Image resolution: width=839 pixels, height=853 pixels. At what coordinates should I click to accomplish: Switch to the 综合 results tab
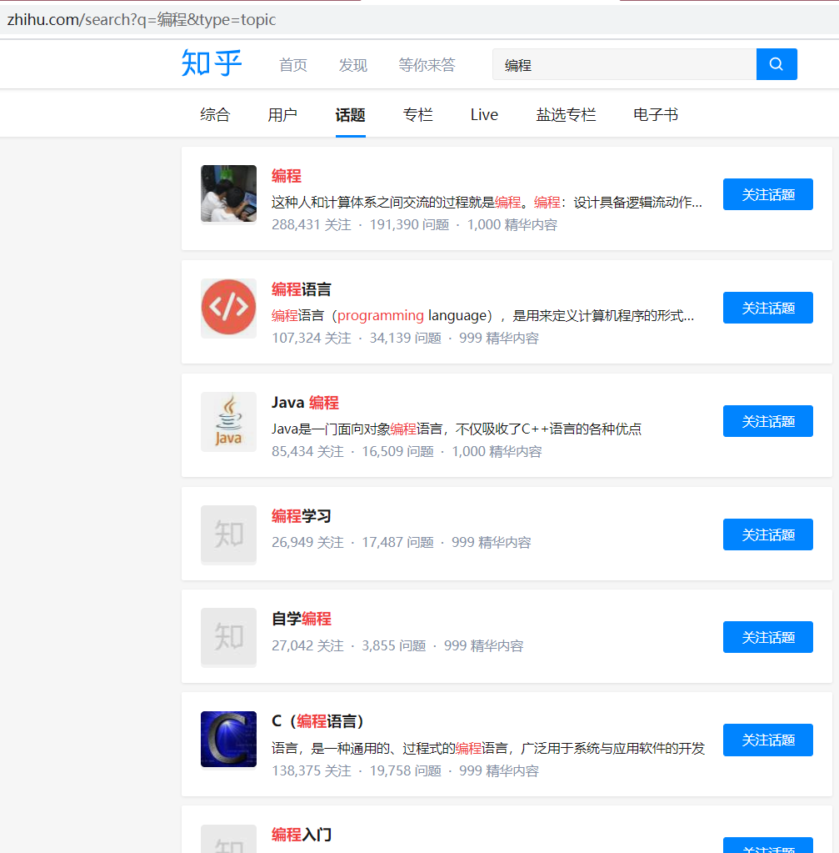[x=215, y=115]
